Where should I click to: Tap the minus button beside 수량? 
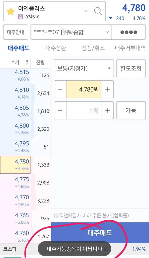(60, 110)
